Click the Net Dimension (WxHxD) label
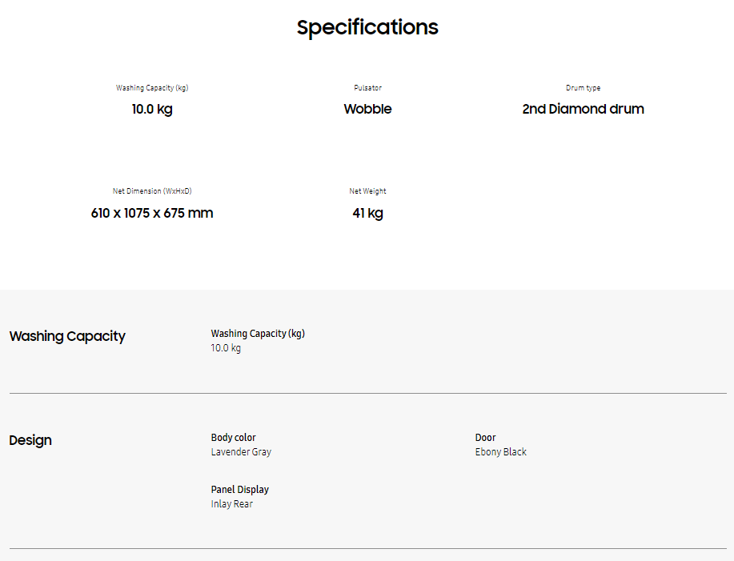The width and height of the screenshot is (734, 561). (152, 191)
